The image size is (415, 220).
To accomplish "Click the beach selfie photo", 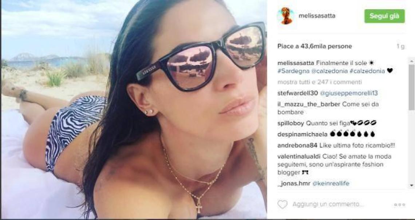I will coord(134,109).
